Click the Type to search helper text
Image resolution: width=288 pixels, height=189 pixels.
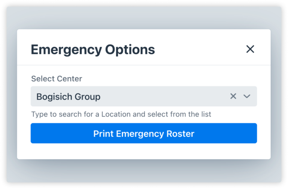pos(121,114)
